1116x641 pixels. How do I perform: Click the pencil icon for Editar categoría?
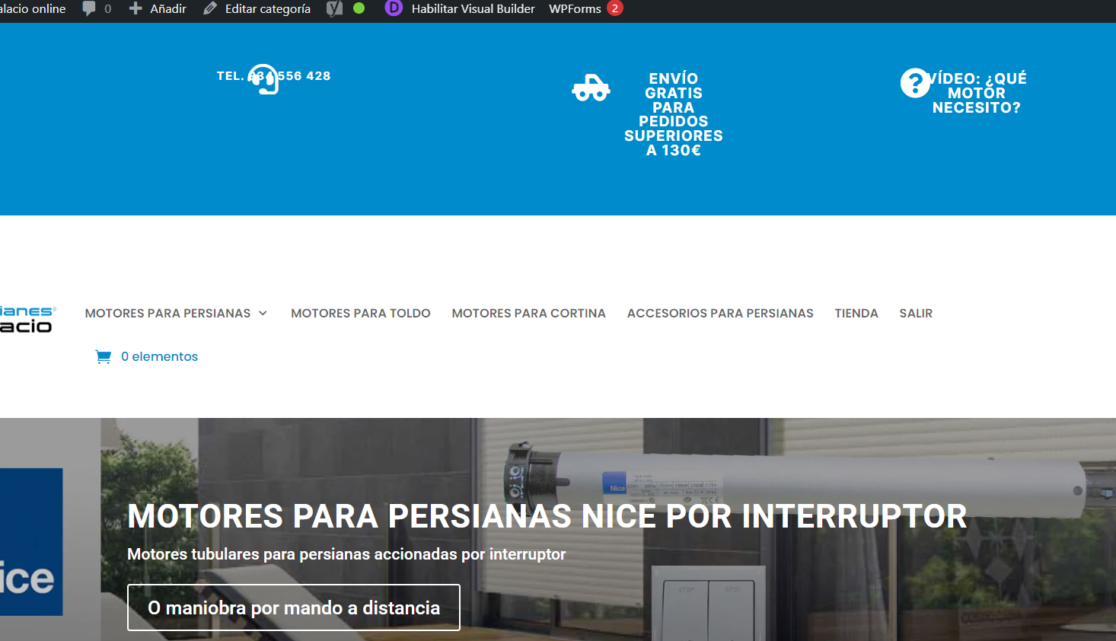(210, 8)
